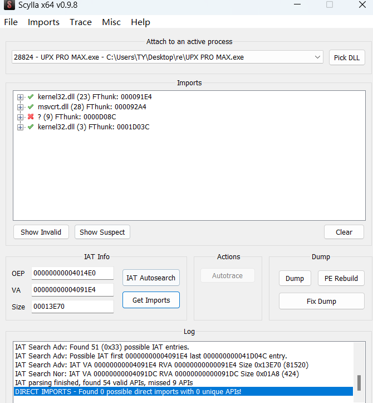Expand the kernel32.dll (23) import node
Screen dimensions: 373x403
coord(20,97)
